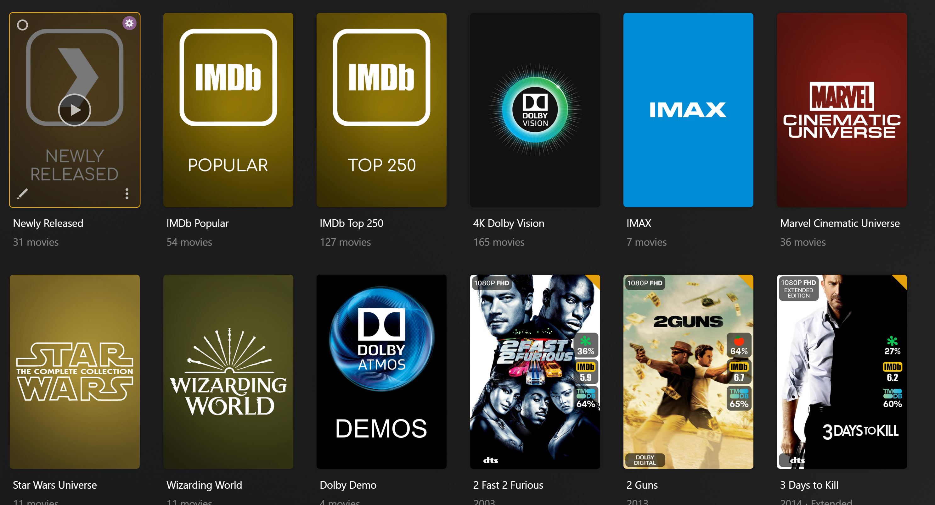Viewport: 935px width, 505px height.
Task: Tick the select circle on Newly Released
Action: pyautogui.click(x=23, y=25)
